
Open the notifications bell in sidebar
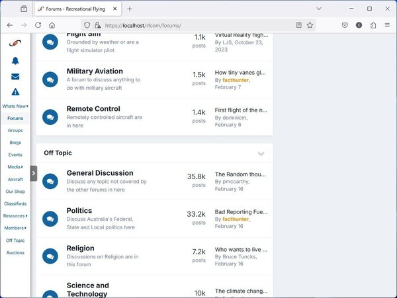tap(15, 61)
